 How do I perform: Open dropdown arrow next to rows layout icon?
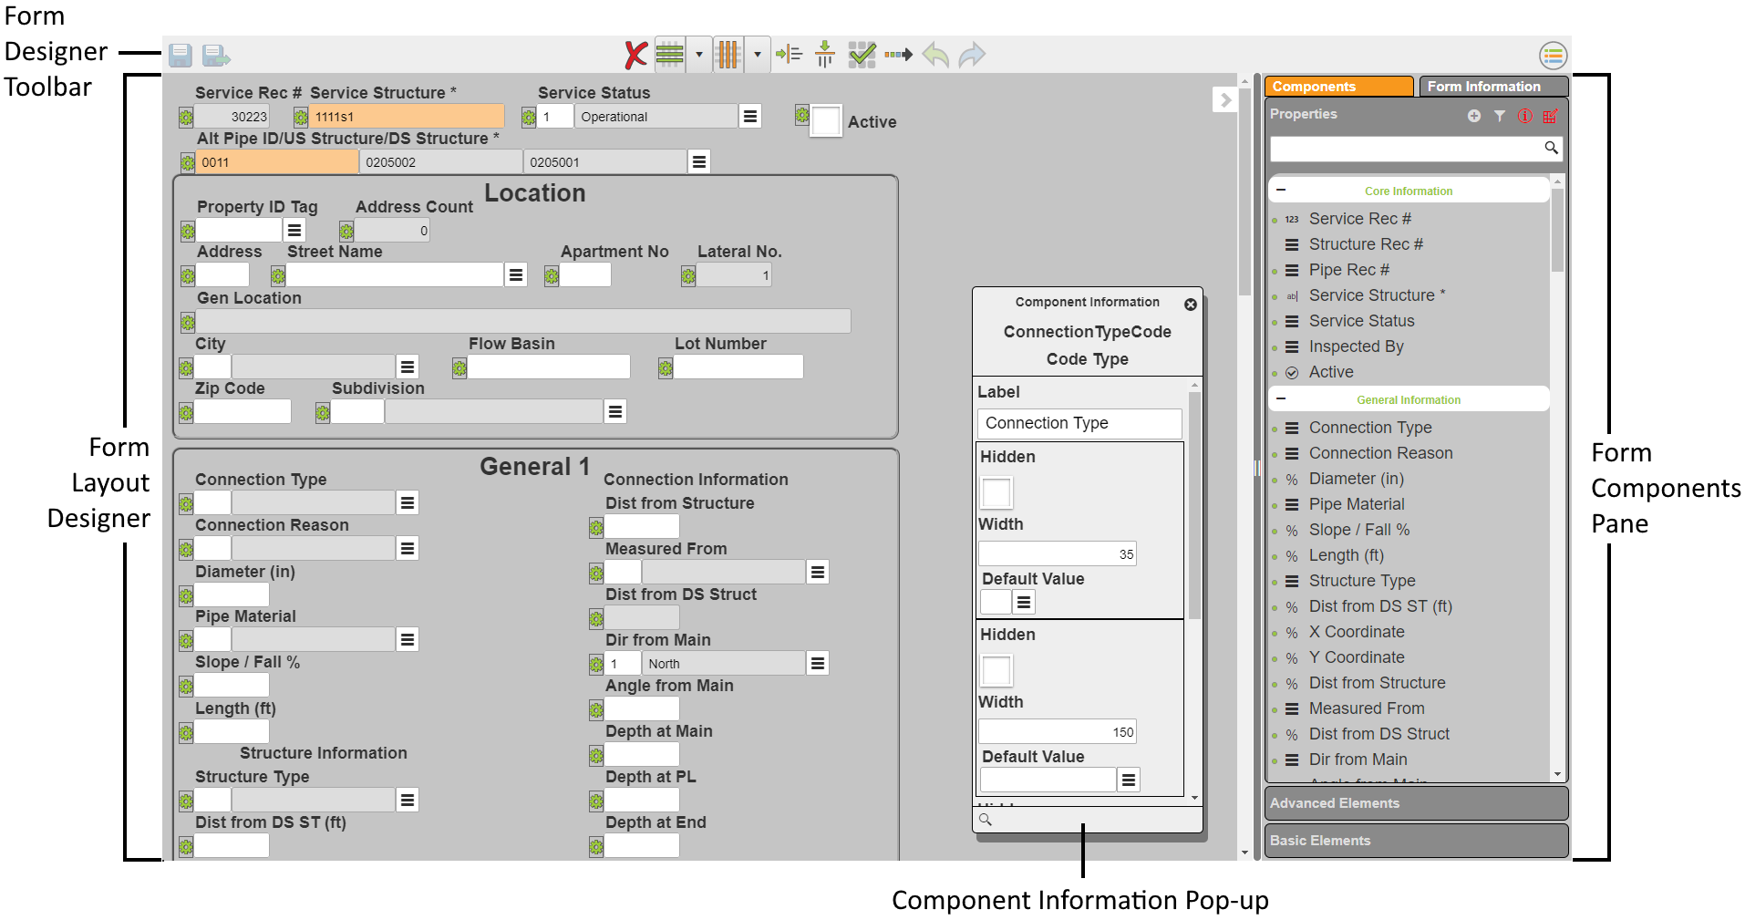point(699,55)
